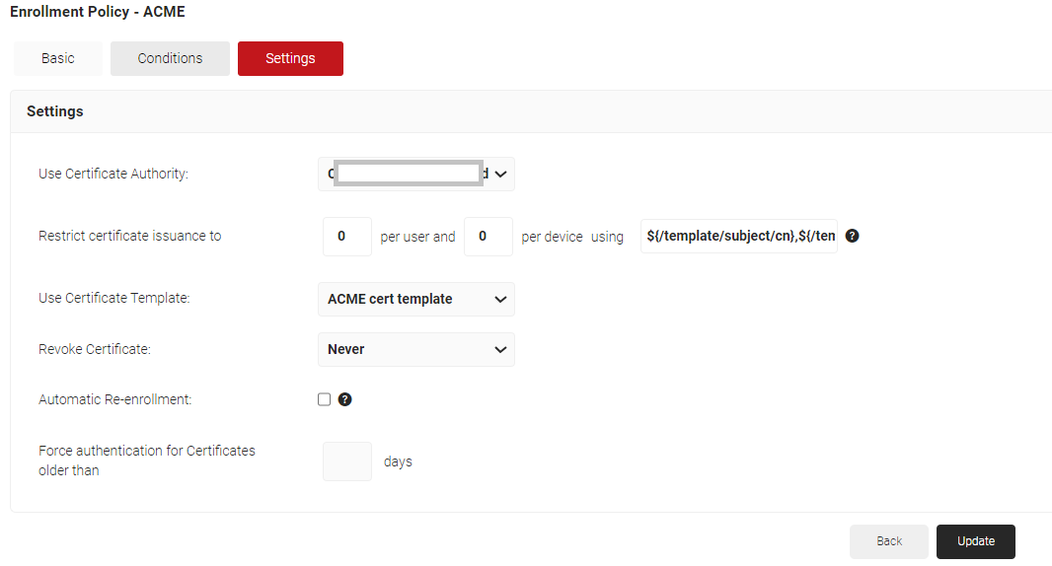Switch to the Basic tab

point(58,58)
